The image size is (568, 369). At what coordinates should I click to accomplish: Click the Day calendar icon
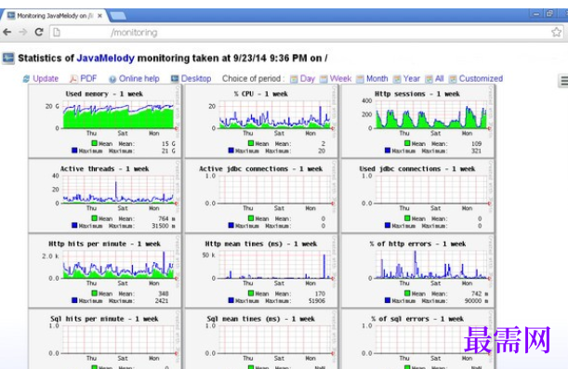point(294,79)
